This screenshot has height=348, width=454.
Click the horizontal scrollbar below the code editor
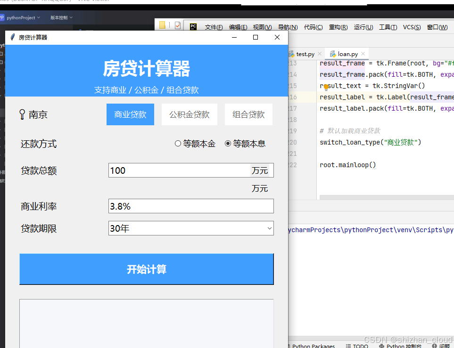pyautogui.click(x=387, y=197)
